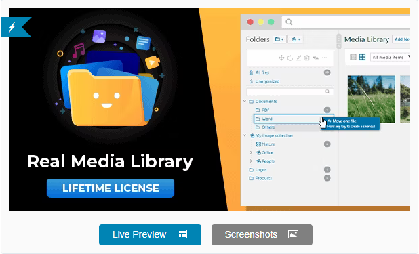419x254 pixels.
Task: Click the folder search input field
Action: [290, 91]
